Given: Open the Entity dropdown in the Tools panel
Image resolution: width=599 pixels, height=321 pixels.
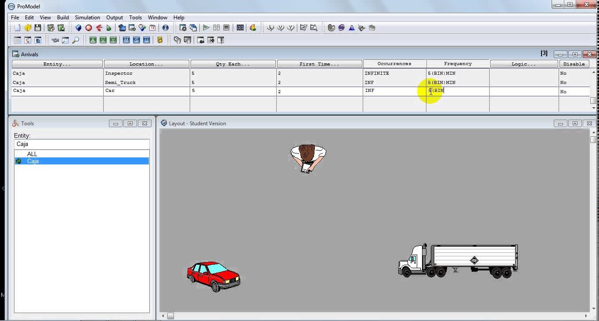Looking at the screenshot, I should point(82,144).
